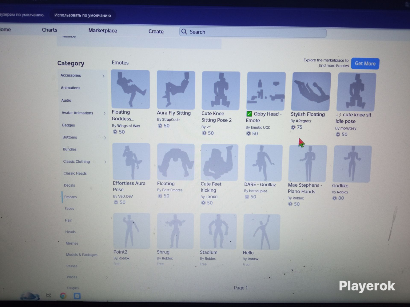The image size is (410, 307).
Task: Expand the Classic Clothing category arrow
Action: pos(105,162)
